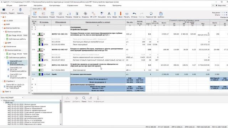The width and height of the screenshot is (228, 128).
Task: Collapse the Озеленение folder node
Action: [2, 47]
